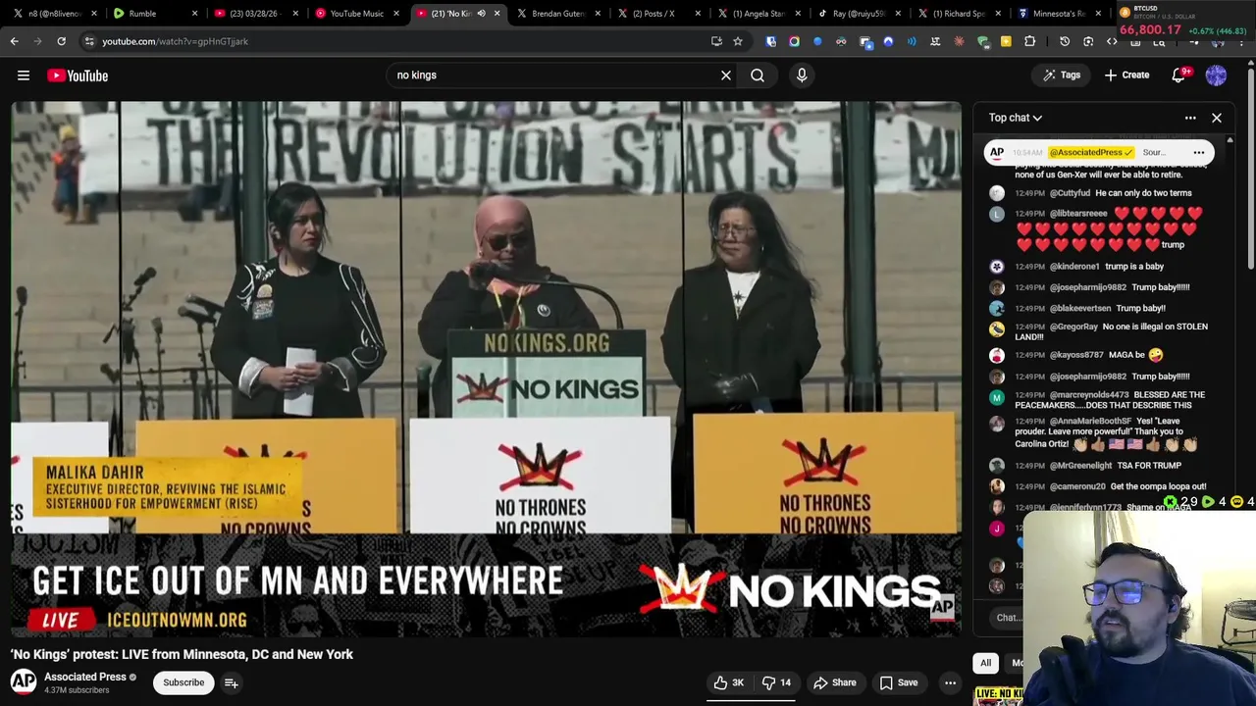Image resolution: width=1256 pixels, height=706 pixels.
Task: Open the install or cast icon in address bar
Action: 716,41
